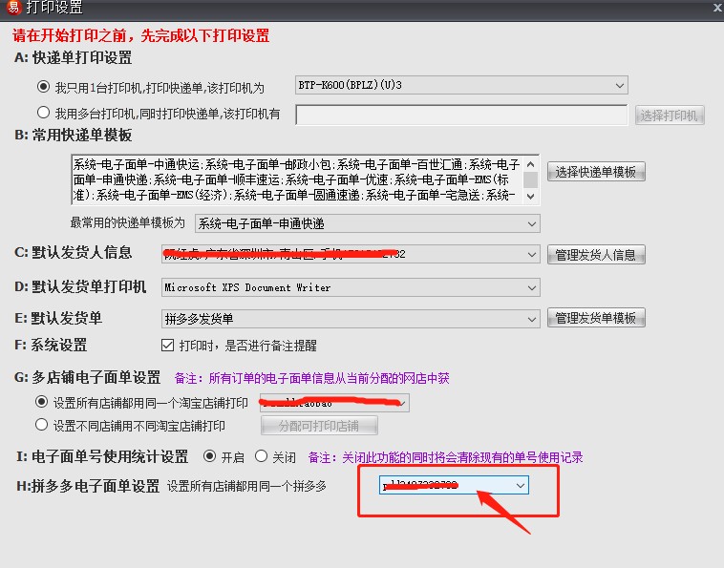Choose 设置不同店铺用不同淘宝店铺打印 radio
Viewport: 724px width, 568px height.
(x=41, y=425)
